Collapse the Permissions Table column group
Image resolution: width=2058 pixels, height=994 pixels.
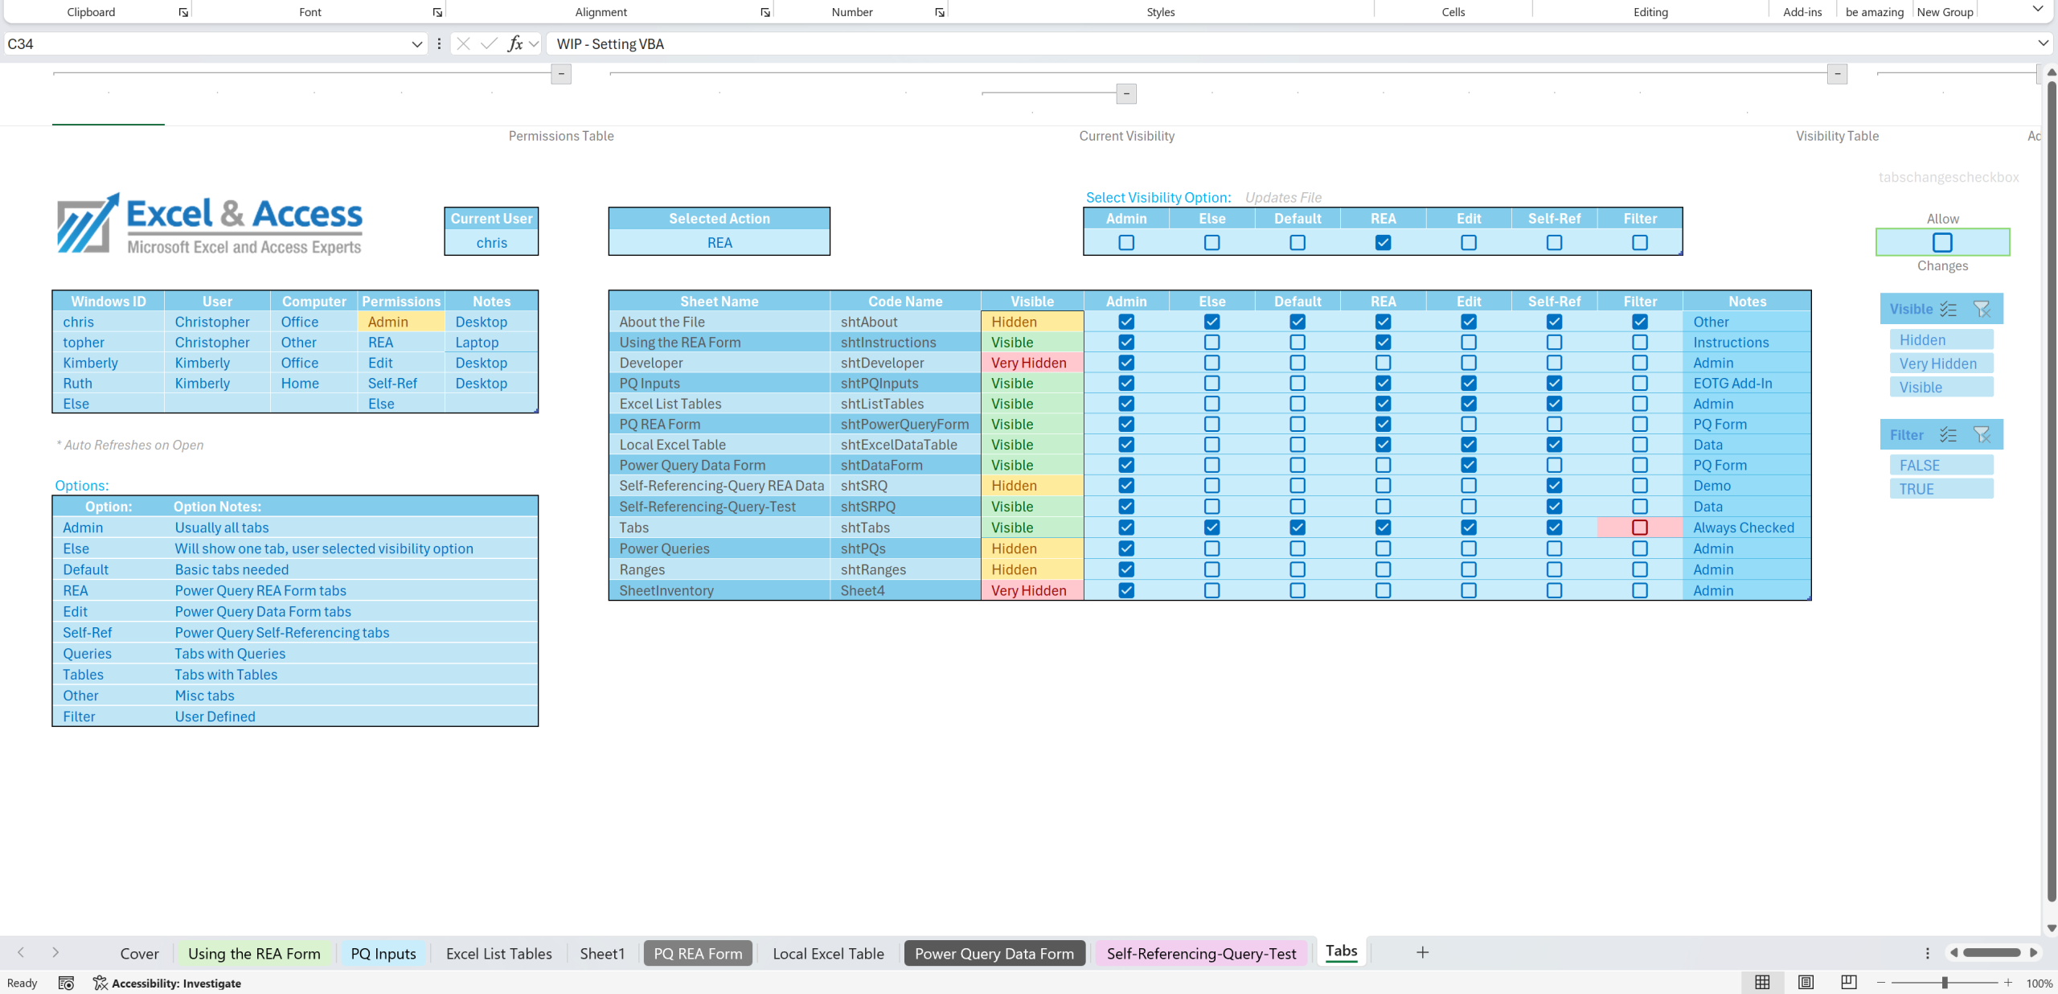click(561, 74)
